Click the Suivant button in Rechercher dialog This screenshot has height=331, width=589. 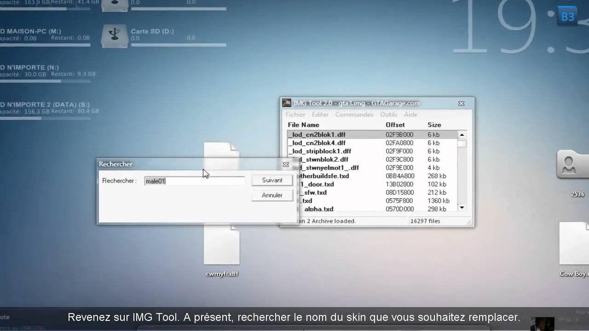pos(272,180)
